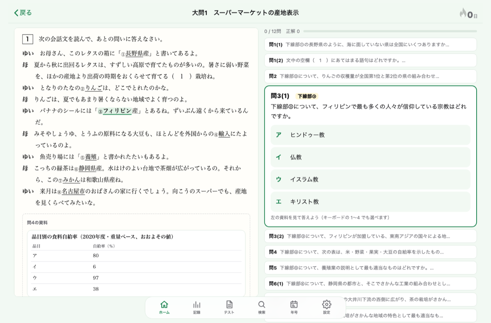Expand question 問5 about 養殖業

point(370,268)
